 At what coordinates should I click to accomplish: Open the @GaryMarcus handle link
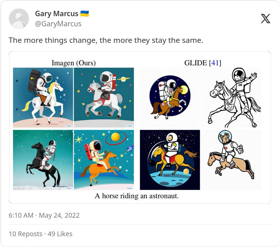coord(58,24)
